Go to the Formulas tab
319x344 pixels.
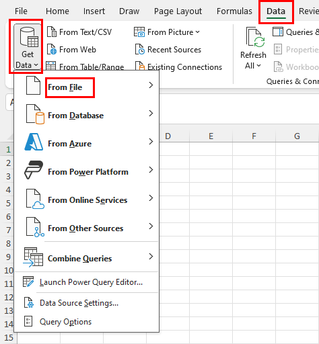point(234,11)
